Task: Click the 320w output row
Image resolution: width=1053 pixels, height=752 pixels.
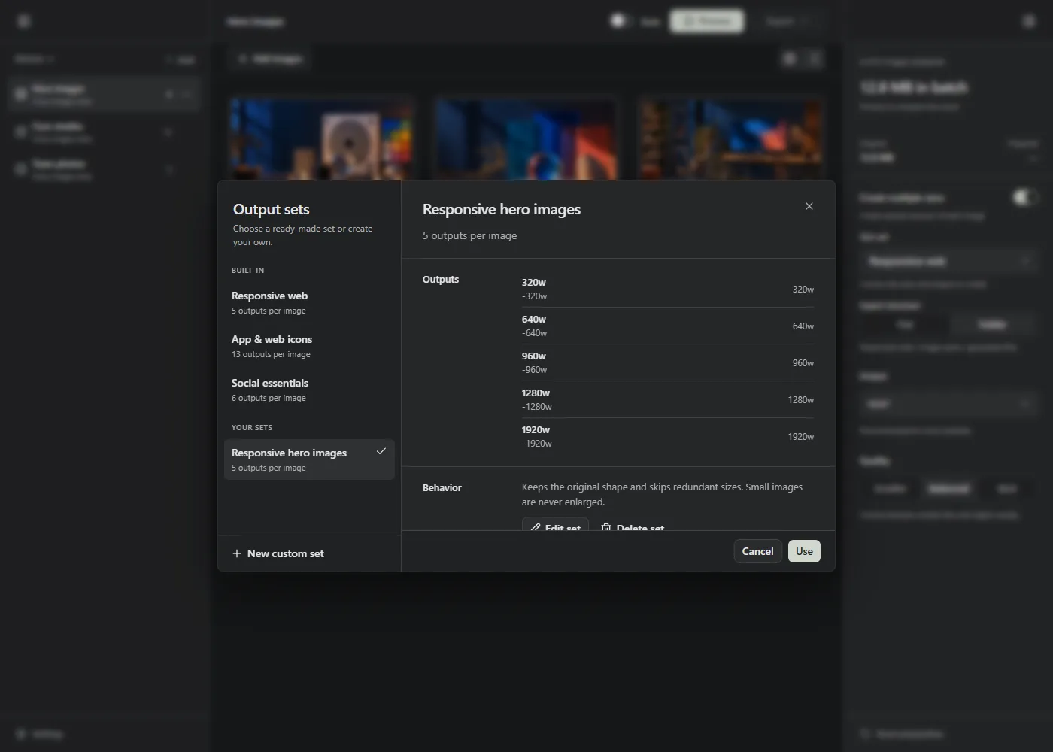Action: [668, 289]
